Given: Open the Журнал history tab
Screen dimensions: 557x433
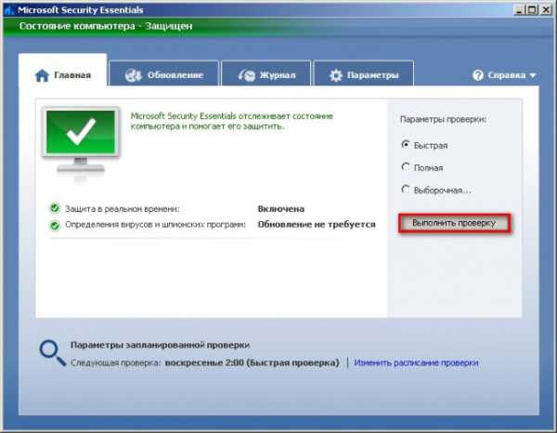Looking at the screenshot, I should [266, 73].
